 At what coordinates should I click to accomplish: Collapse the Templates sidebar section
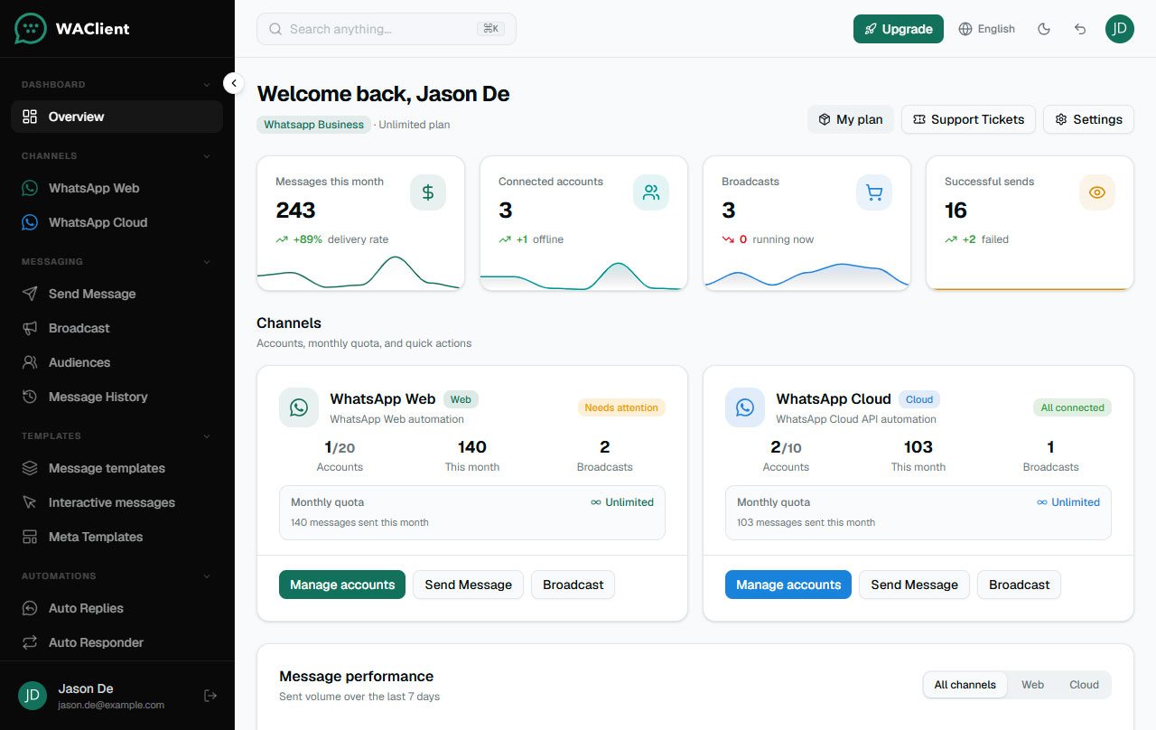click(207, 436)
